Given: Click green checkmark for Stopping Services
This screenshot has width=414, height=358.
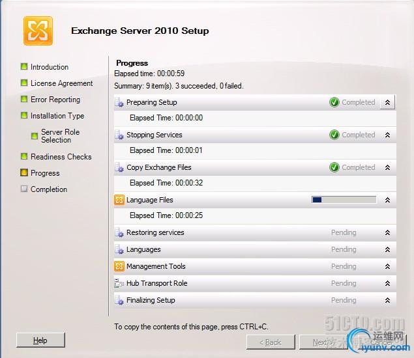Looking at the screenshot, I should (334, 135).
